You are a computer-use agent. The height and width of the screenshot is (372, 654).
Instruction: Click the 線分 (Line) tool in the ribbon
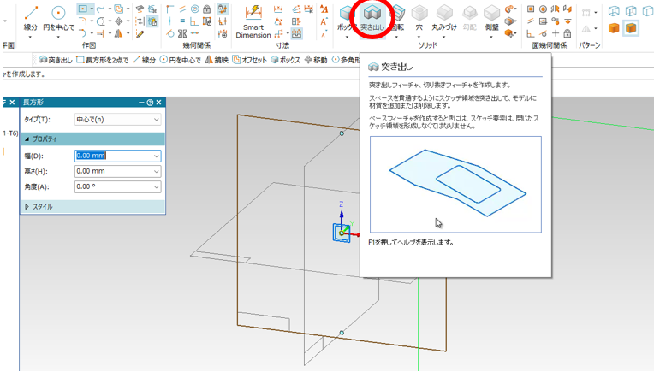coord(31,15)
